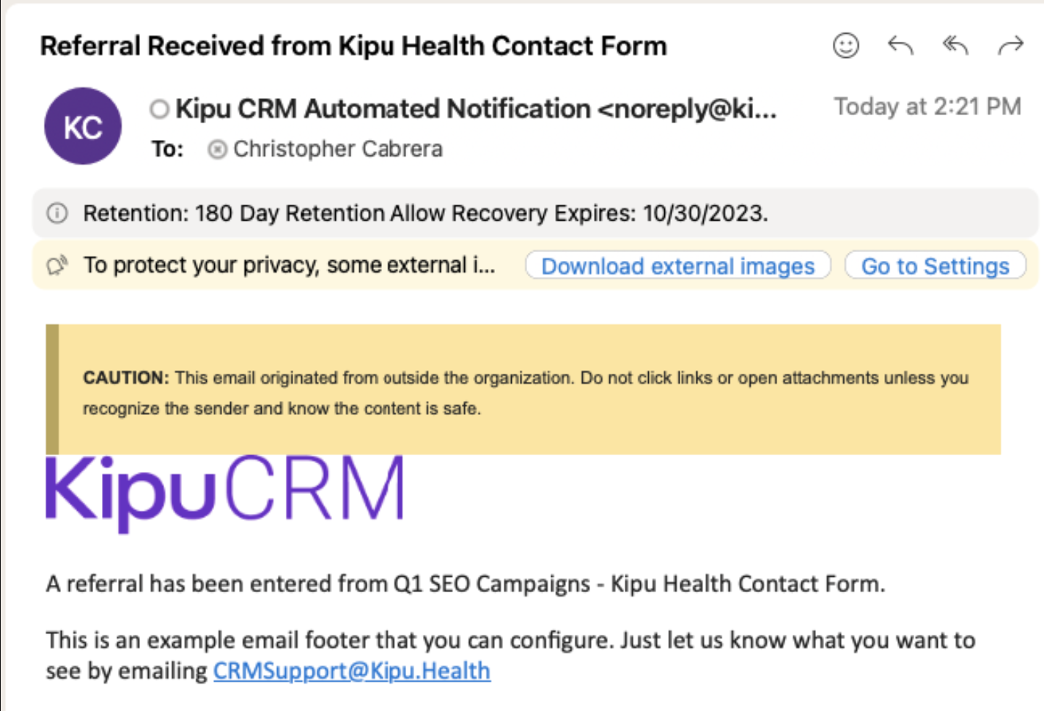Open the CRMSupport@Kipu.Health email link
Image resolution: width=1044 pixels, height=711 pixels.
coord(352,671)
